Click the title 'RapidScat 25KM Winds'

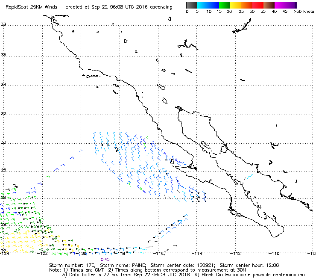pyautogui.click(x=32, y=7)
